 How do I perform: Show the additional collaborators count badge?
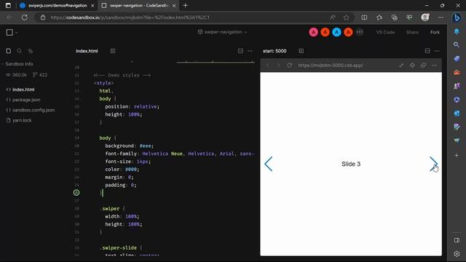(x=359, y=32)
